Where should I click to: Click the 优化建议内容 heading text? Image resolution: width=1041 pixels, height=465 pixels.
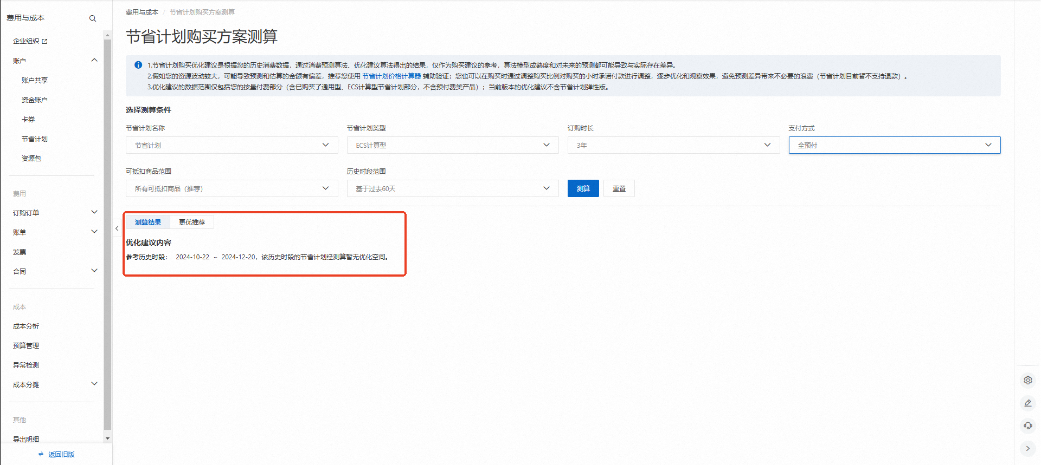click(x=149, y=243)
